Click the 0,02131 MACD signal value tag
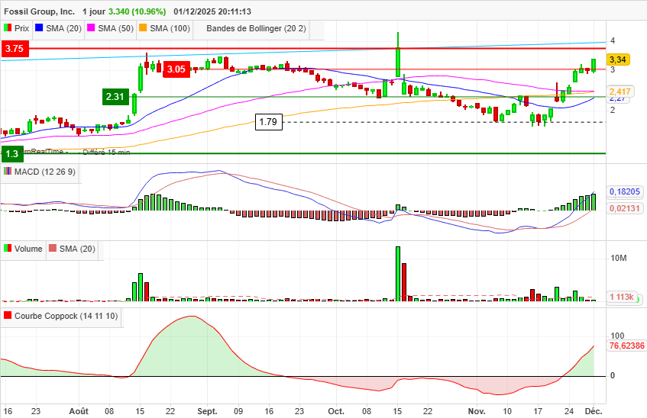The image size is (647, 418). [625, 208]
